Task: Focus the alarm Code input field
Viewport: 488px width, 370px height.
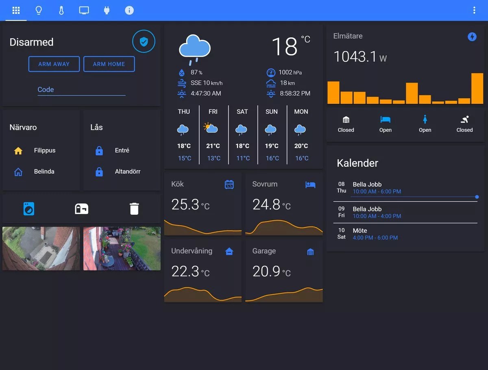Action: coord(81,89)
